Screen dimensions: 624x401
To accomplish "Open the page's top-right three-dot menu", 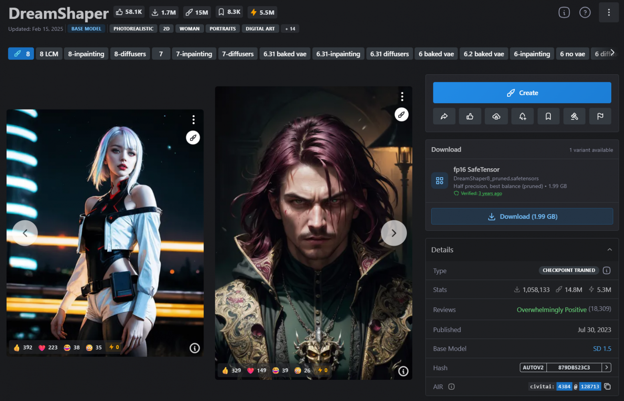I will click(609, 12).
